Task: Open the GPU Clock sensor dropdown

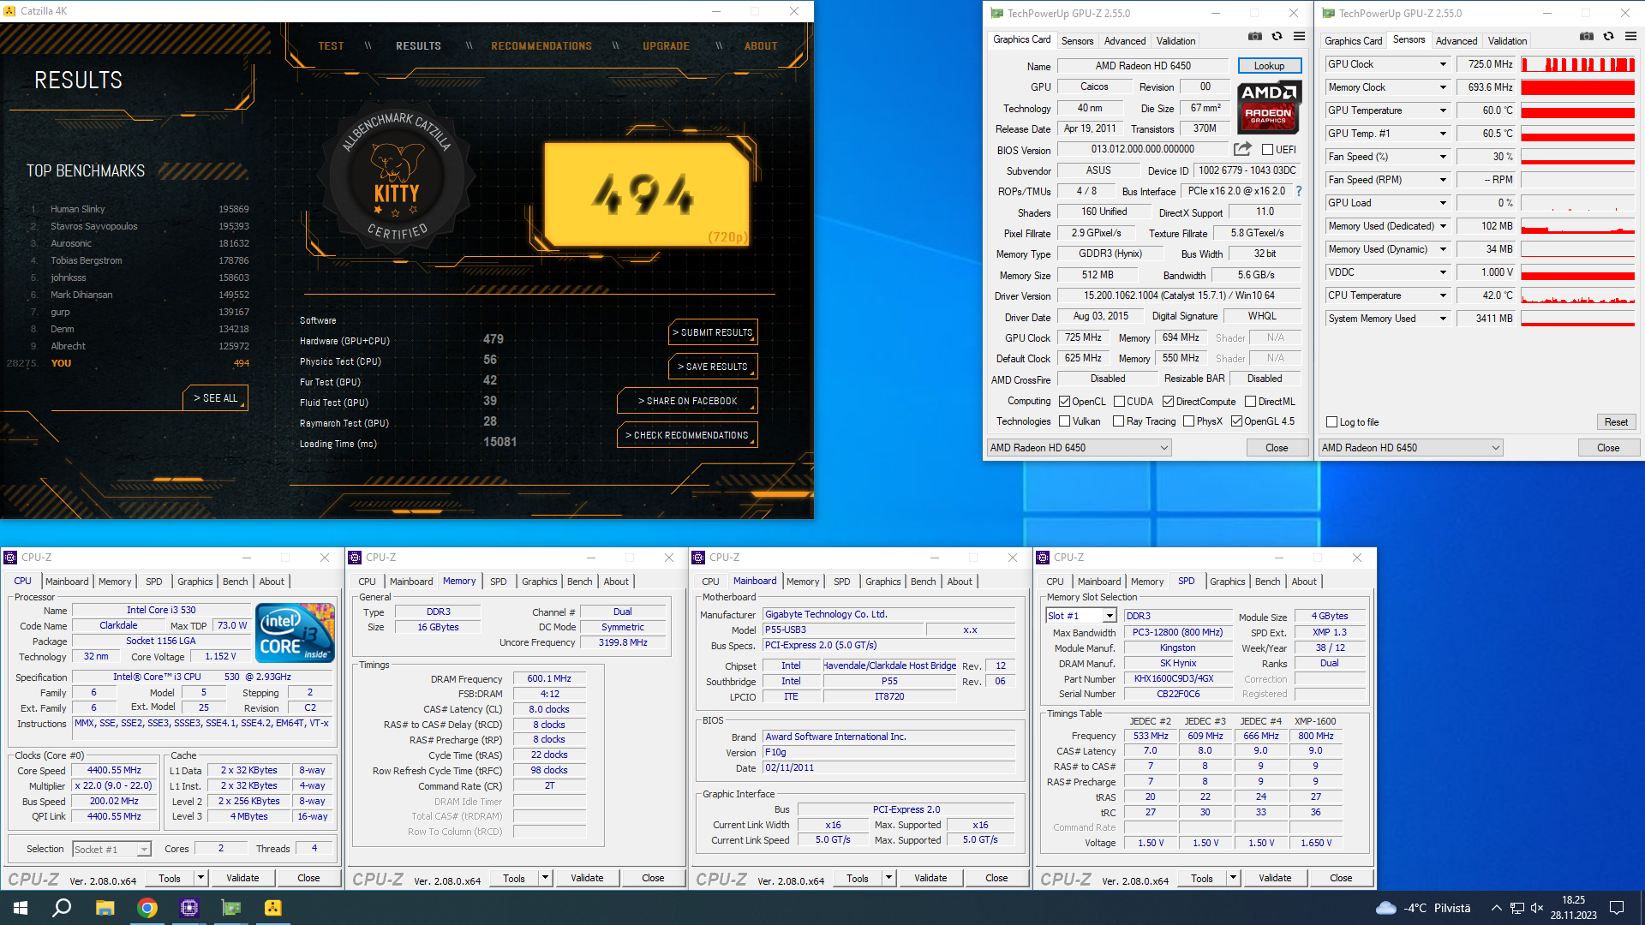Action: pyautogui.click(x=1443, y=64)
